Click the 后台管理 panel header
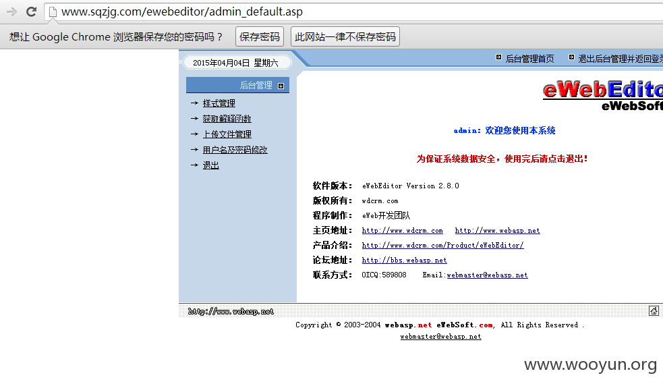 coord(237,85)
